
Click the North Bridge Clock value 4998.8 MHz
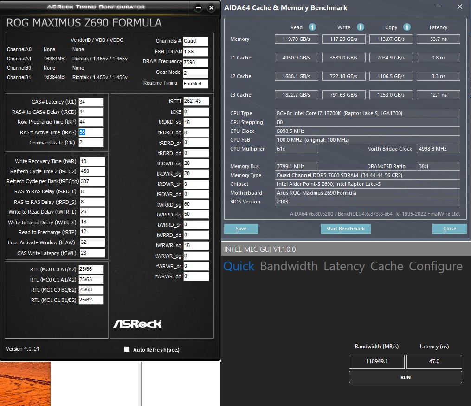point(438,149)
